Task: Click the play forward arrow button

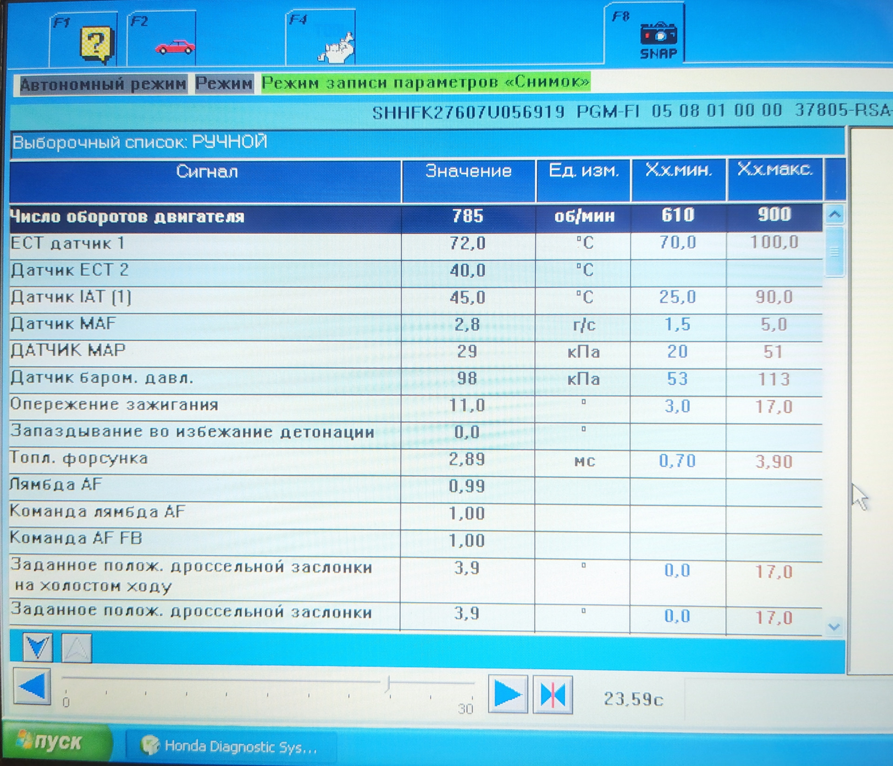Action: pyautogui.click(x=508, y=694)
